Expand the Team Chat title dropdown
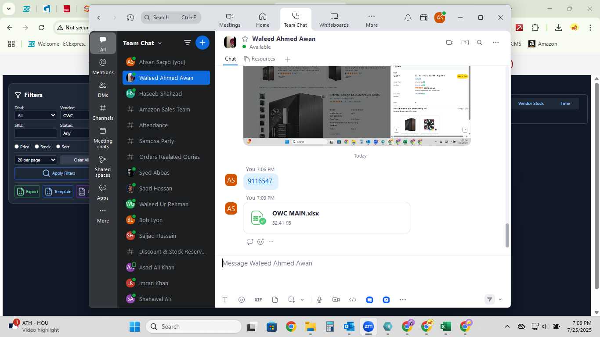This screenshot has width=600, height=337. click(x=160, y=43)
